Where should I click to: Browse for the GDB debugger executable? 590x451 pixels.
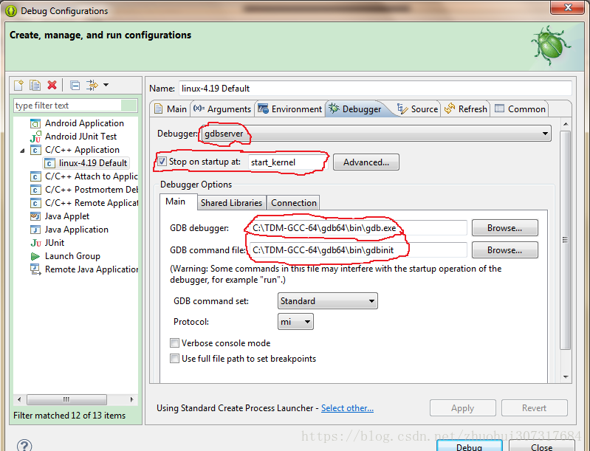504,228
